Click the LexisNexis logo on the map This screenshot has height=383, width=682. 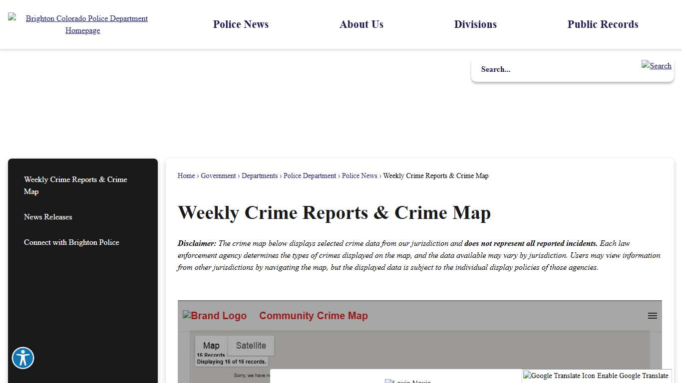(408, 381)
